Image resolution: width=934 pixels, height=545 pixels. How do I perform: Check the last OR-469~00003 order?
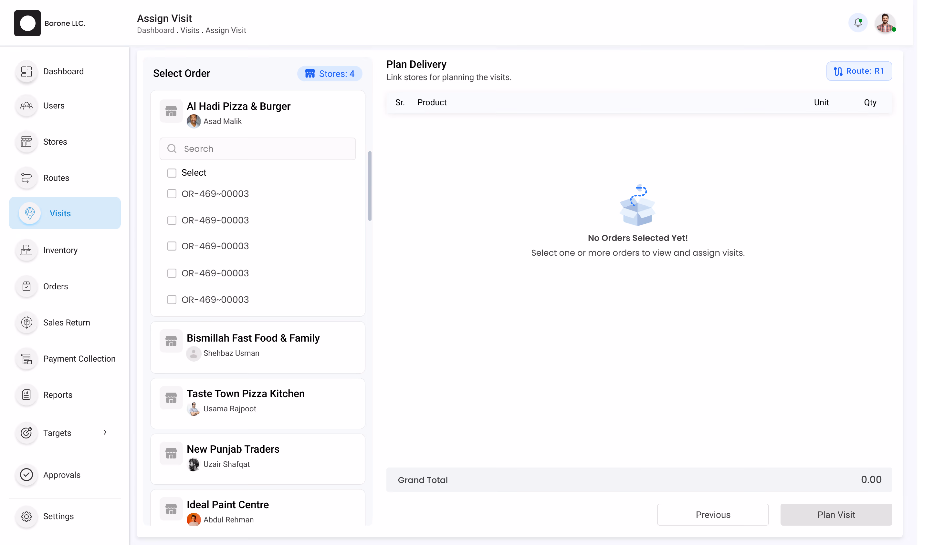pyautogui.click(x=172, y=300)
